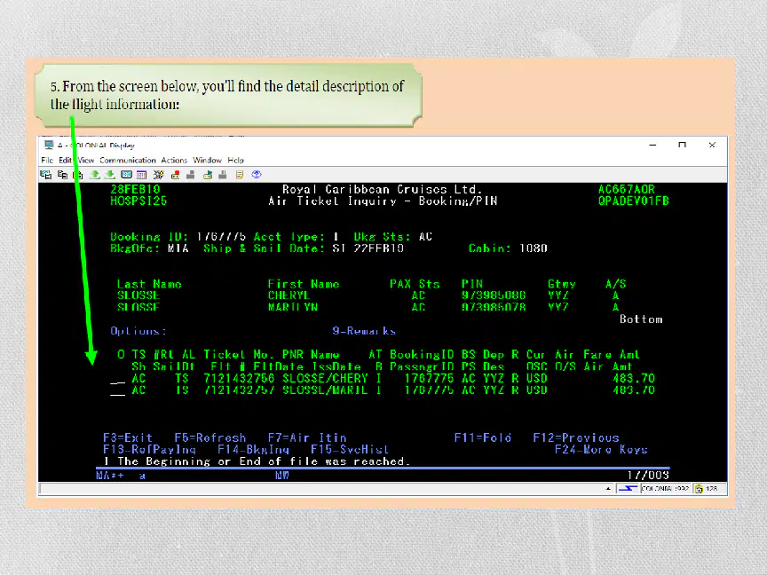This screenshot has width=767, height=575.
Task: Start macro recording with red-dot icon
Action: pos(175,175)
